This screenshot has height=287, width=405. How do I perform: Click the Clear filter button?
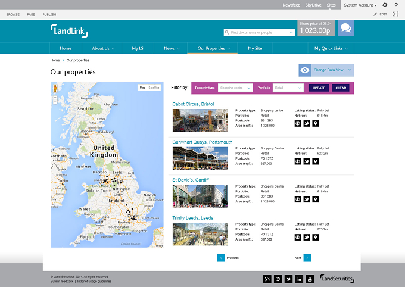point(341,88)
